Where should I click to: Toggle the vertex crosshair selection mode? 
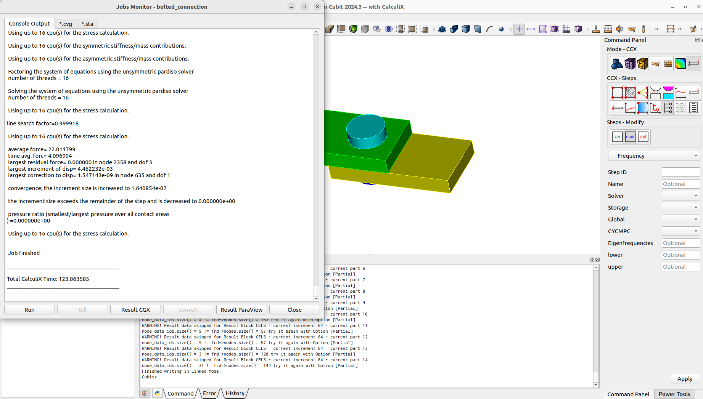click(x=519, y=29)
